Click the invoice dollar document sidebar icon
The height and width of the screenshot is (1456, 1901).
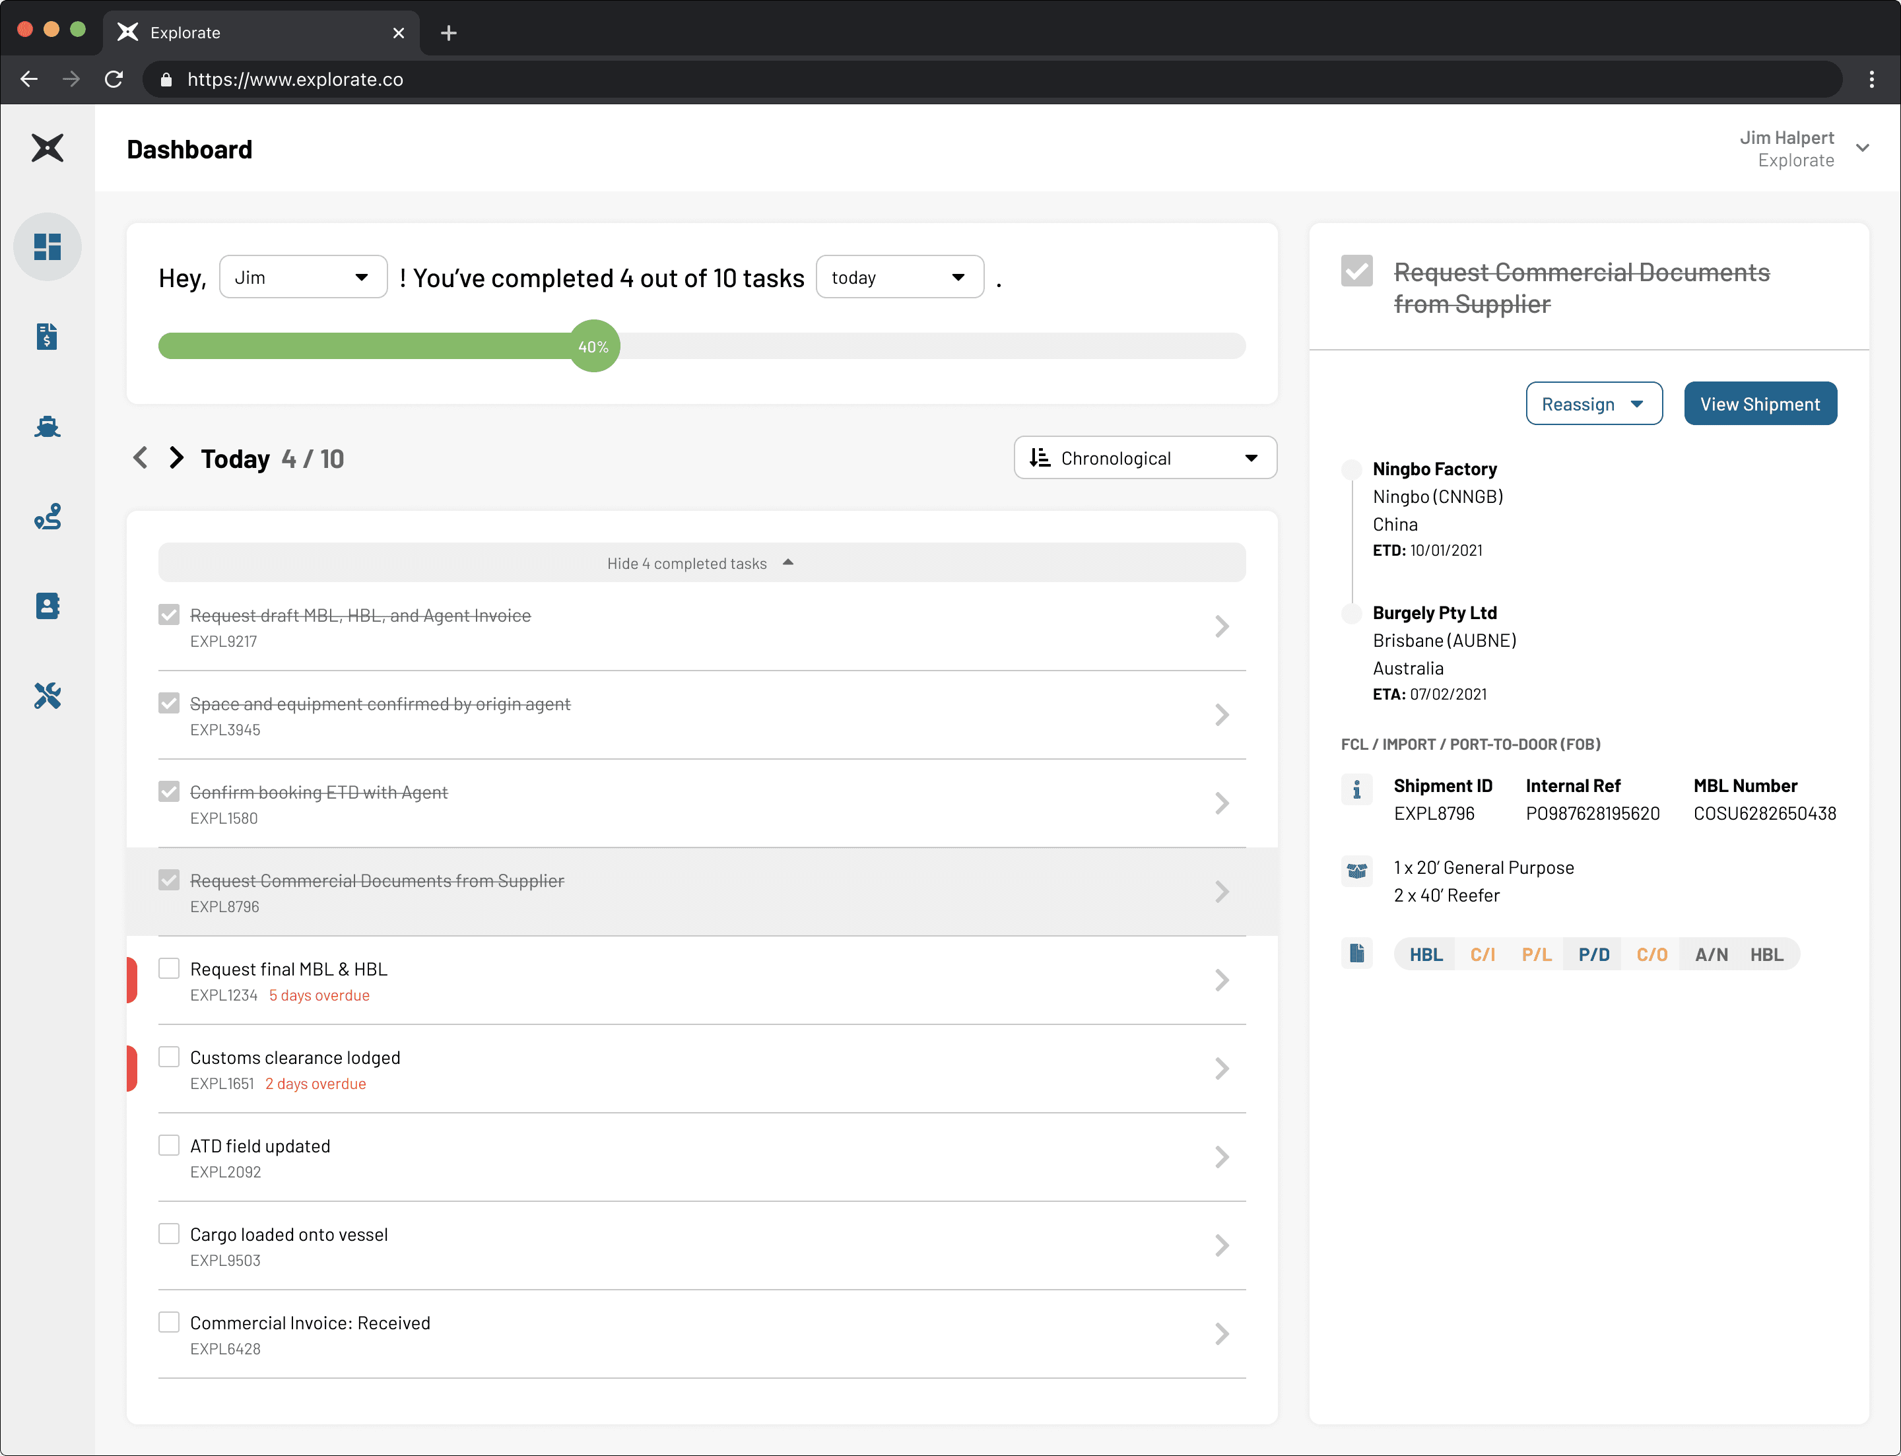click(x=48, y=336)
